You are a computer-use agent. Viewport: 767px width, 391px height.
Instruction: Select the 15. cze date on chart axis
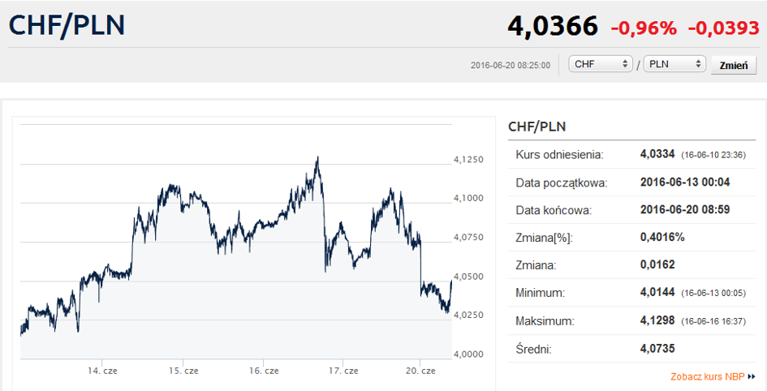[x=183, y=371]
